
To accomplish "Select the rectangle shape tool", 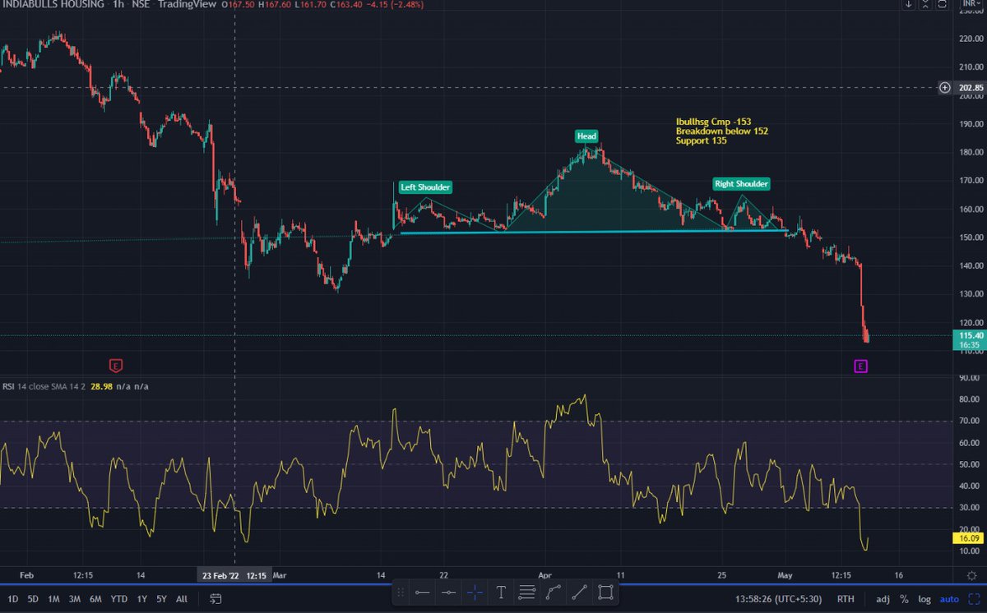I will tap(605, 592).
